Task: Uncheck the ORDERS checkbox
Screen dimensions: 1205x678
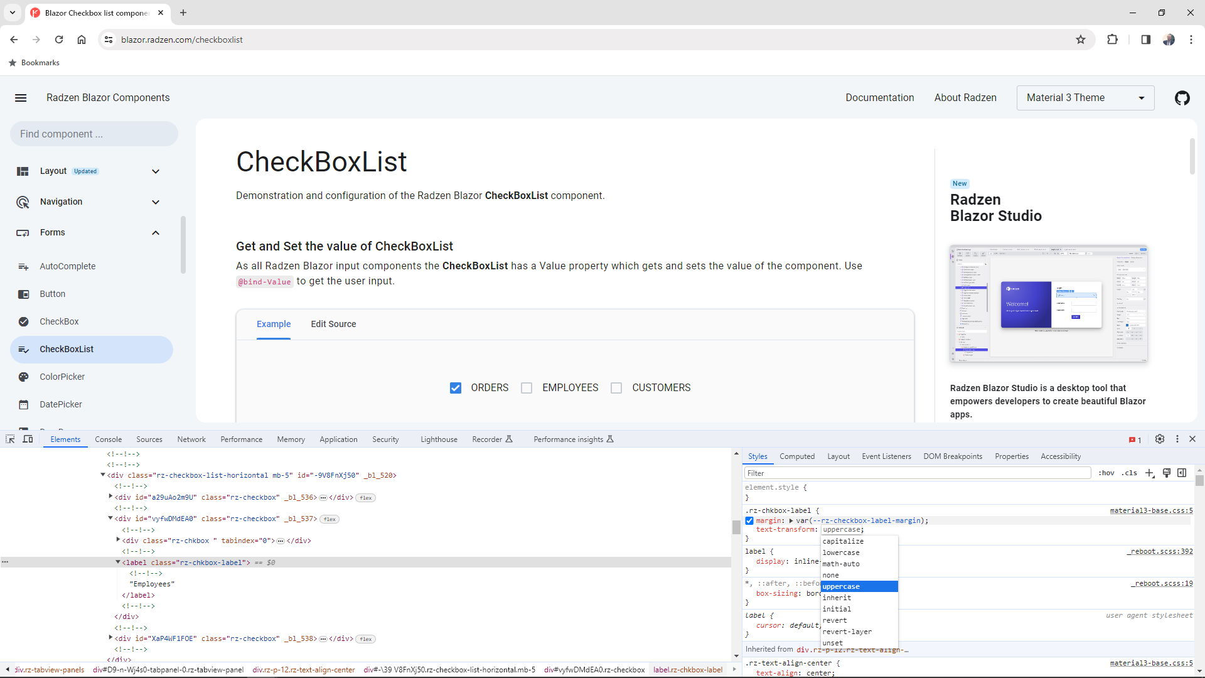Action: coord(456,388)
